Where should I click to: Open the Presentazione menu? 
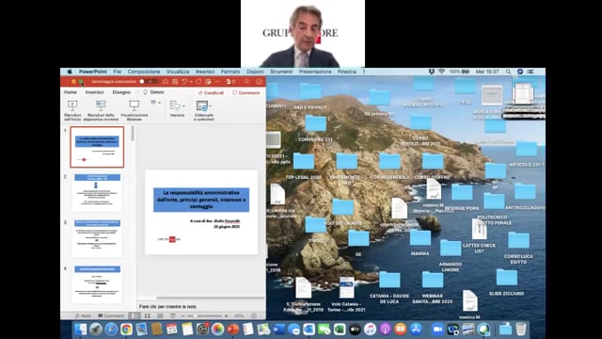click(x=315, y=72)
